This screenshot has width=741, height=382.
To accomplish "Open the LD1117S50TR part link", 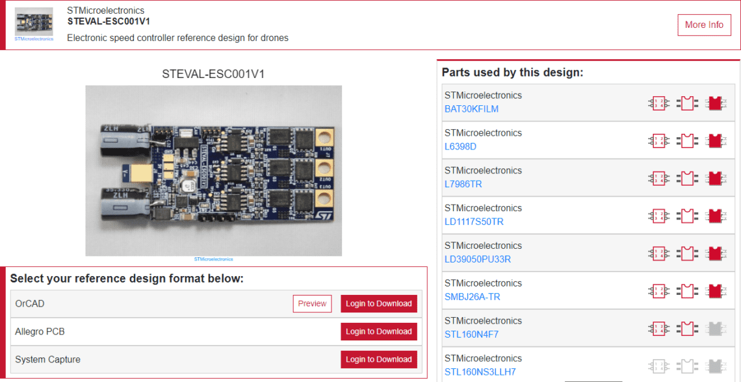I will tap(473, 222).
